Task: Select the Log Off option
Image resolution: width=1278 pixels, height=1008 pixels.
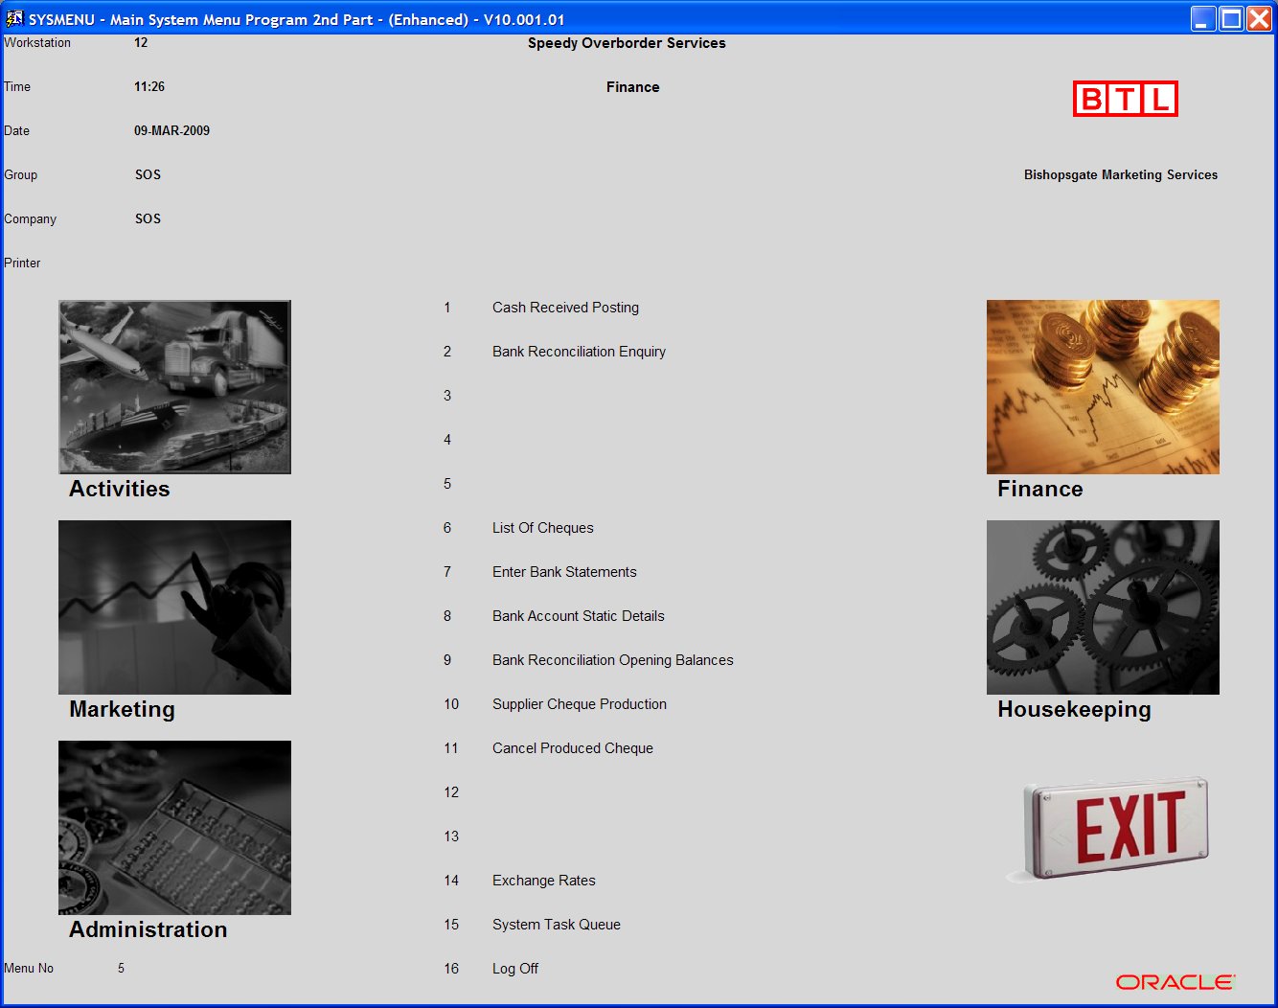Action: click(515, 969)
